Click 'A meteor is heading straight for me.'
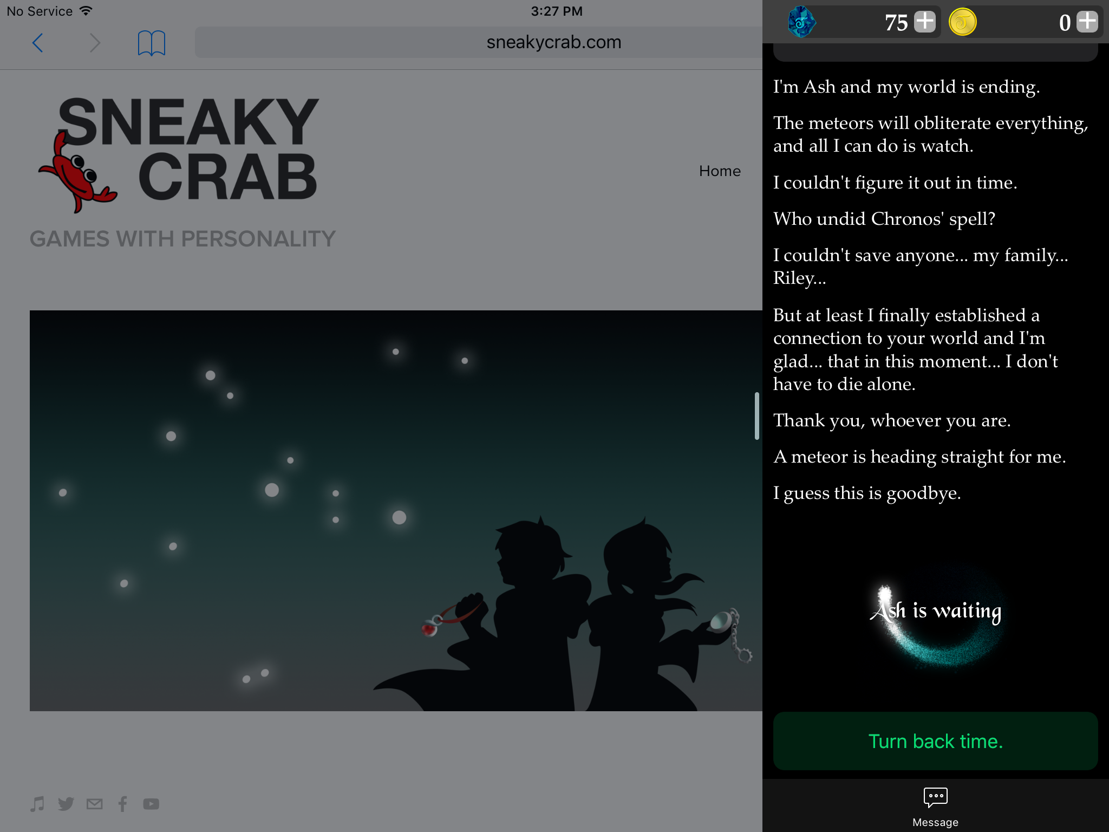Image resolution: width=1109 pixels, height=832 pixels. (919, 457)
